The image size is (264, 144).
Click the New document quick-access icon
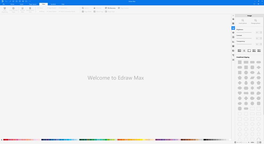click(x=13, y=1)
